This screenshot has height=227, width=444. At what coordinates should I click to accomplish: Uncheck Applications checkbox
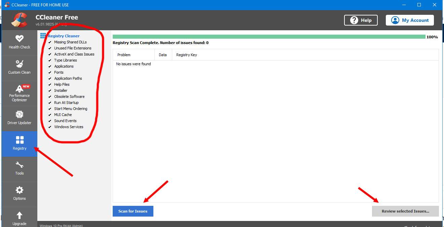pyautogui.click(x=50, y=66)
